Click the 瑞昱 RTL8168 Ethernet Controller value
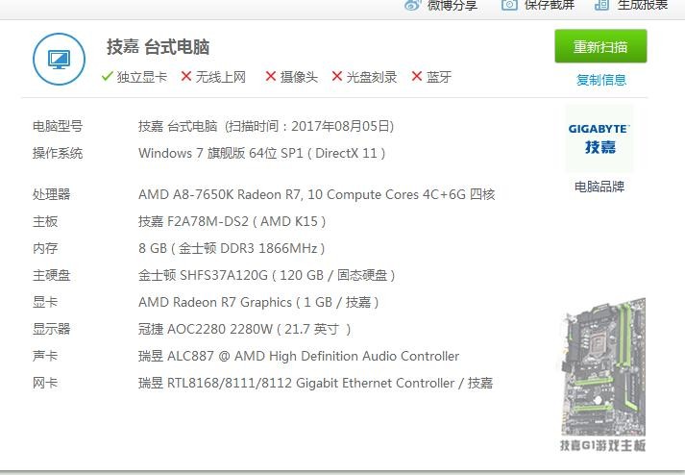Viewport: 685px width, 475px height. (x=316, y=383)
